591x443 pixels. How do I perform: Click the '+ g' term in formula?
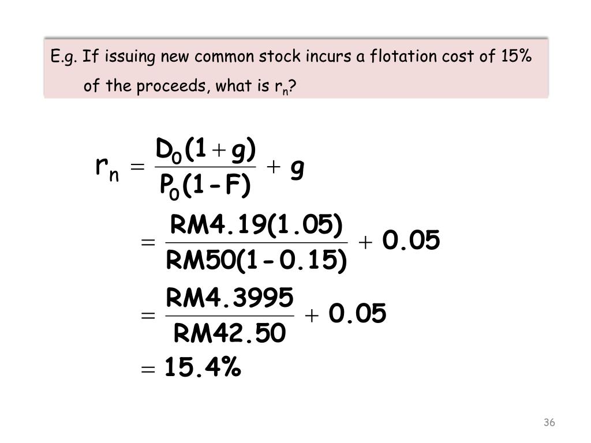pos(285,169)
